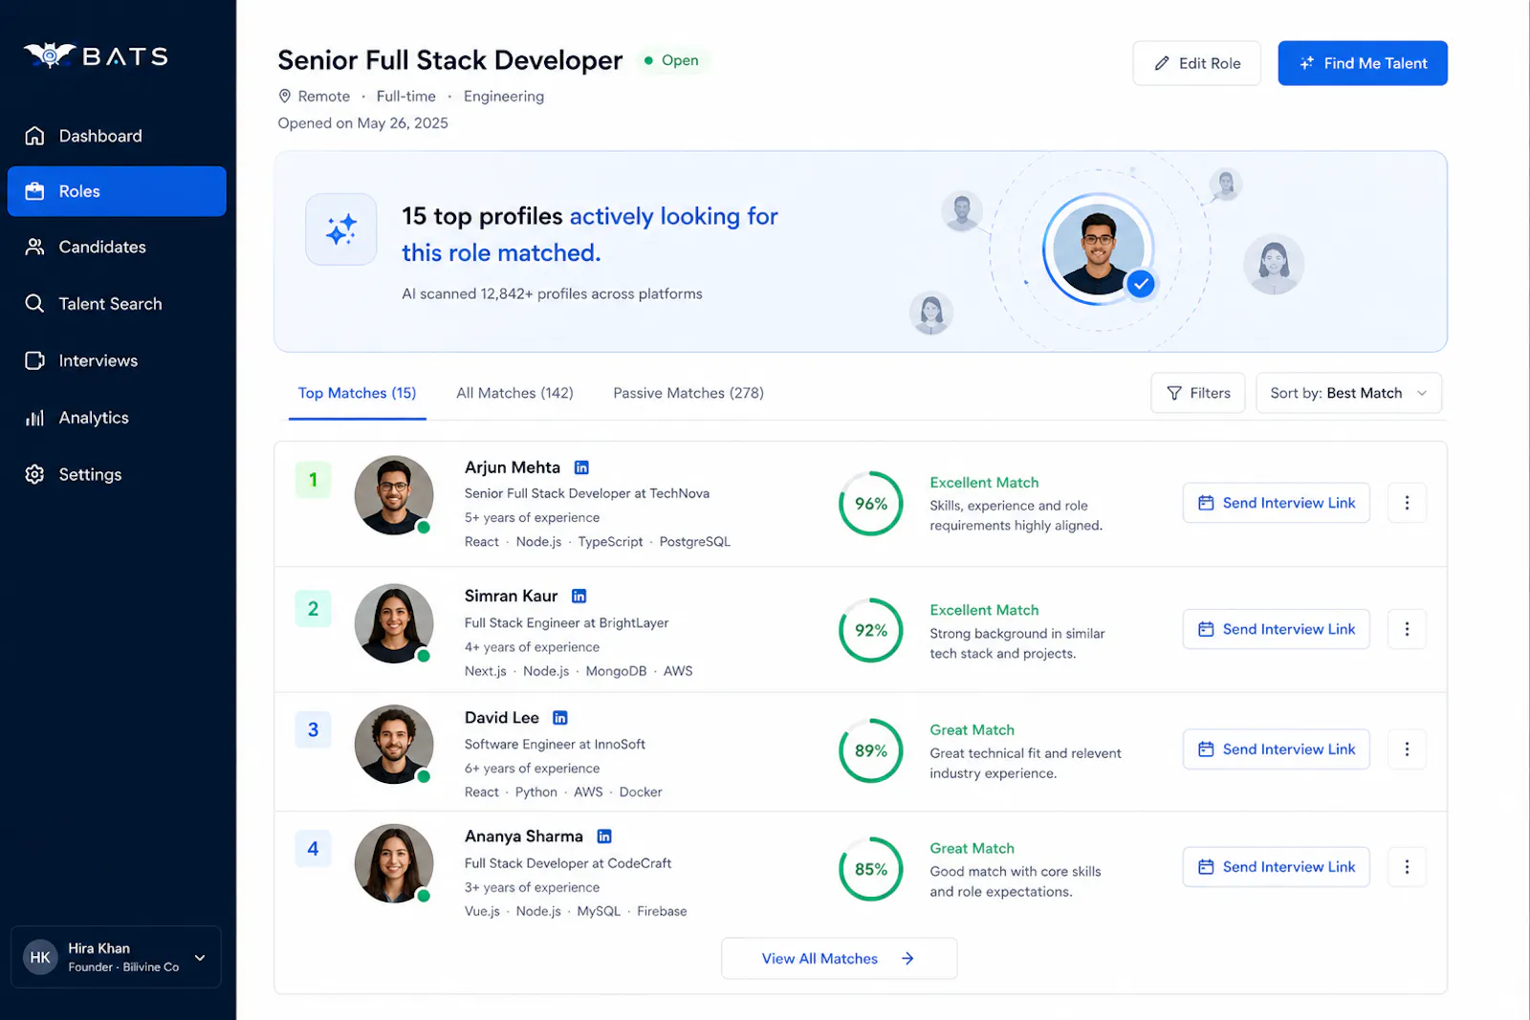Open the Filters panel

click(1198, 393)
